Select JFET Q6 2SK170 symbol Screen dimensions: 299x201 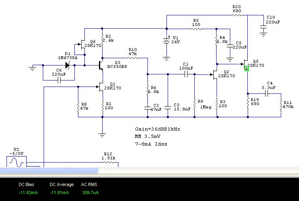click(x=82, y=44)
